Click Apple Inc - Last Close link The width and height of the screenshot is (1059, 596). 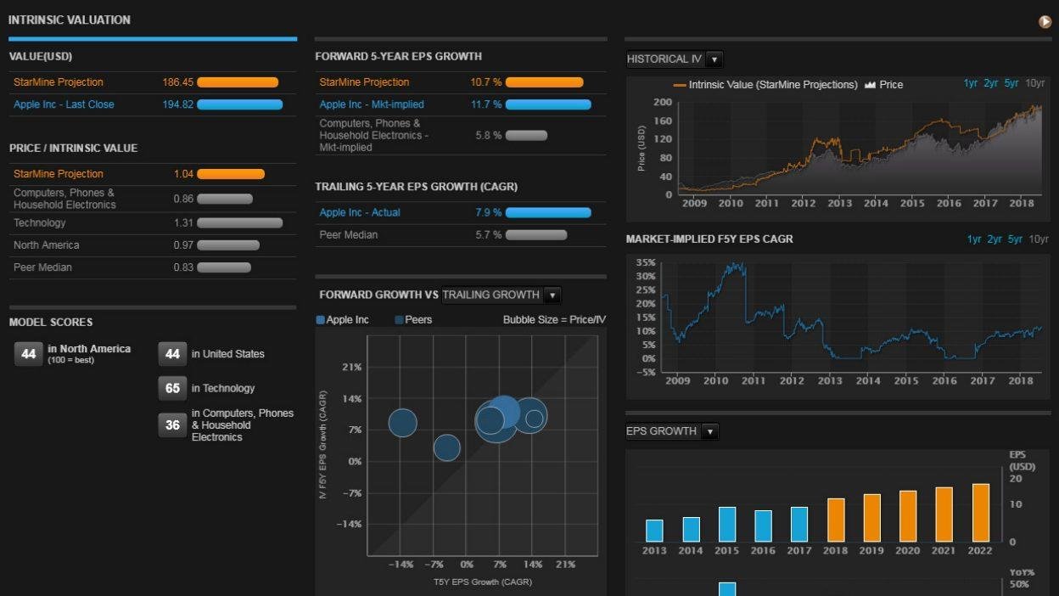[64, 104]
